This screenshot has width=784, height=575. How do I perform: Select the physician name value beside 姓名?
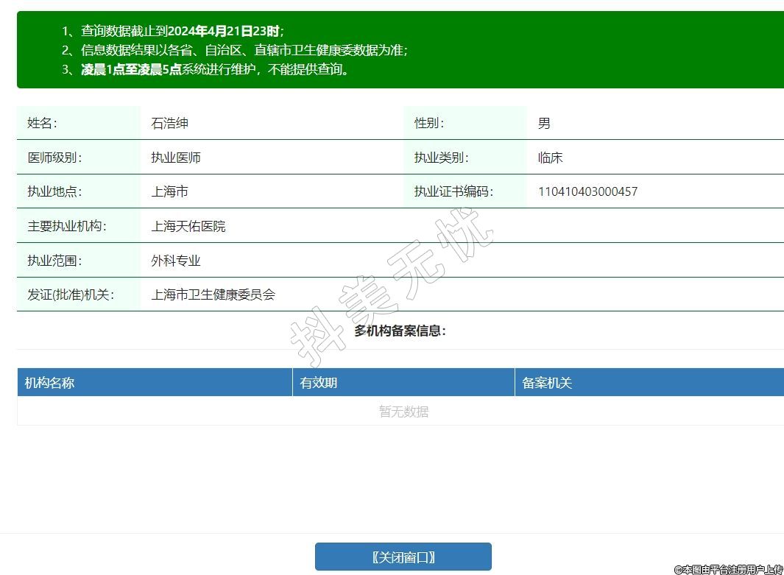pos(169,123)
